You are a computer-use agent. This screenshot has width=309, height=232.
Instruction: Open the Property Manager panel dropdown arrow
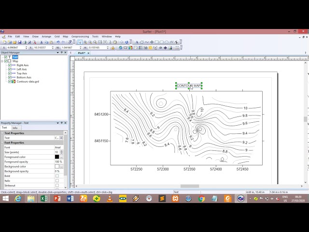click(x=58, y=123)
